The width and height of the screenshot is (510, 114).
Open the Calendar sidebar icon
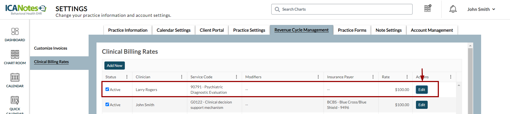pos(15,80)
